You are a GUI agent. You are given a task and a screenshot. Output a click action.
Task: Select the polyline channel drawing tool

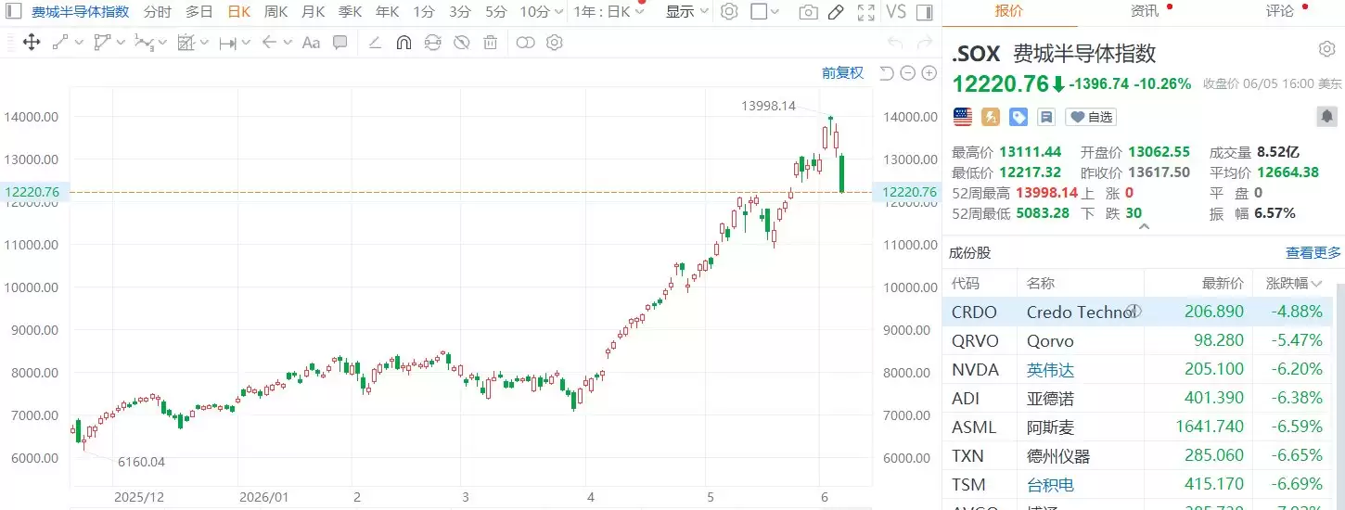(x=102, y=43)
